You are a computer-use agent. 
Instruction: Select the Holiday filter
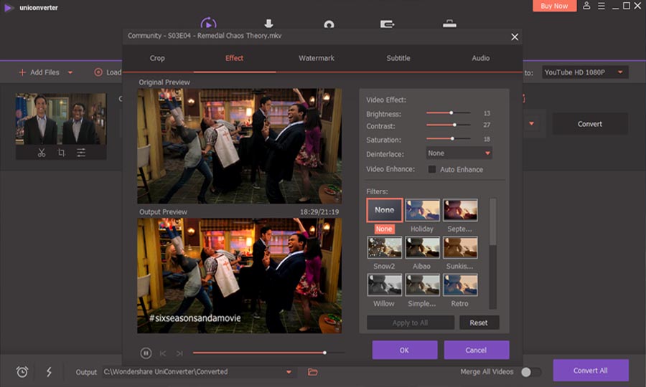422,210
